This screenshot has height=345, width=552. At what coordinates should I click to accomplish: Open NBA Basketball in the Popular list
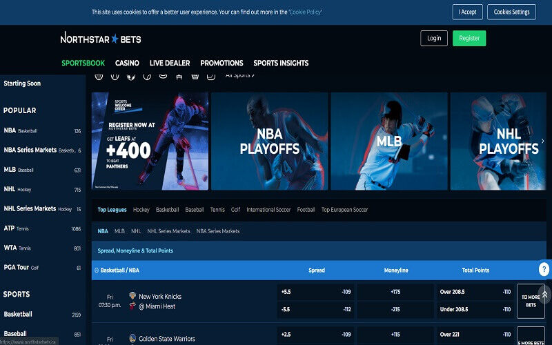click(42, 130)
